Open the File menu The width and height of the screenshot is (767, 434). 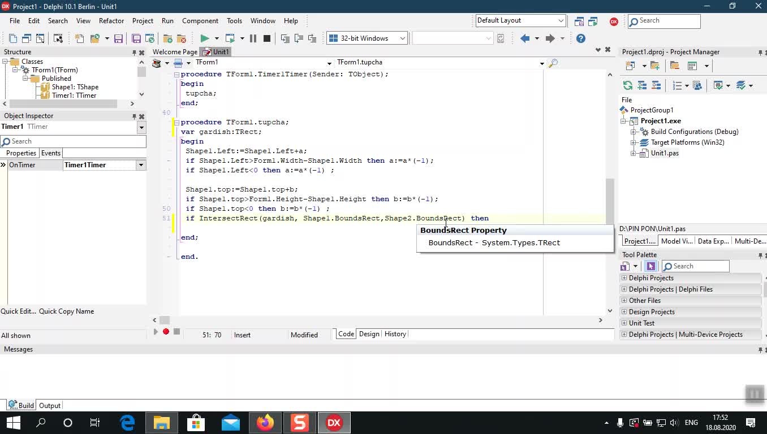pos(15,21)
